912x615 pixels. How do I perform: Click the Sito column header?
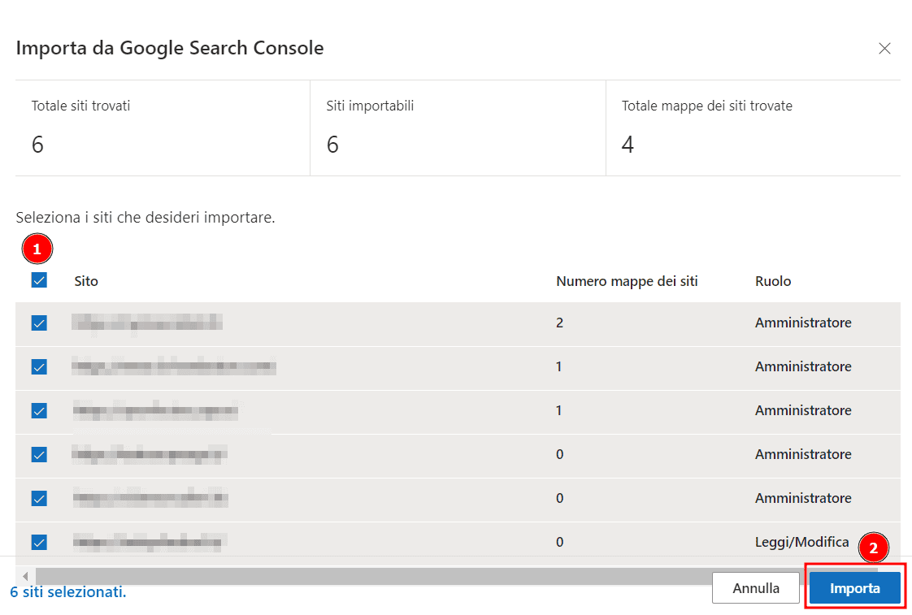pos(85,280)
